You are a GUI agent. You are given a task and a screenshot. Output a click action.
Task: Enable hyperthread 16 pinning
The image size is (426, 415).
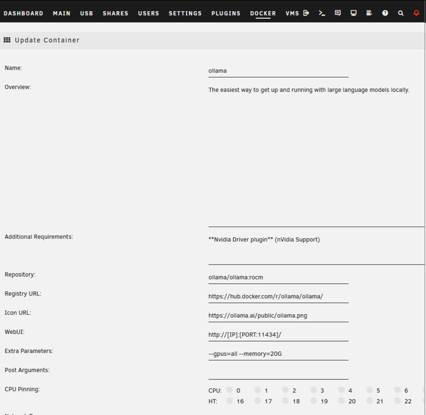[x=229, y=401]
